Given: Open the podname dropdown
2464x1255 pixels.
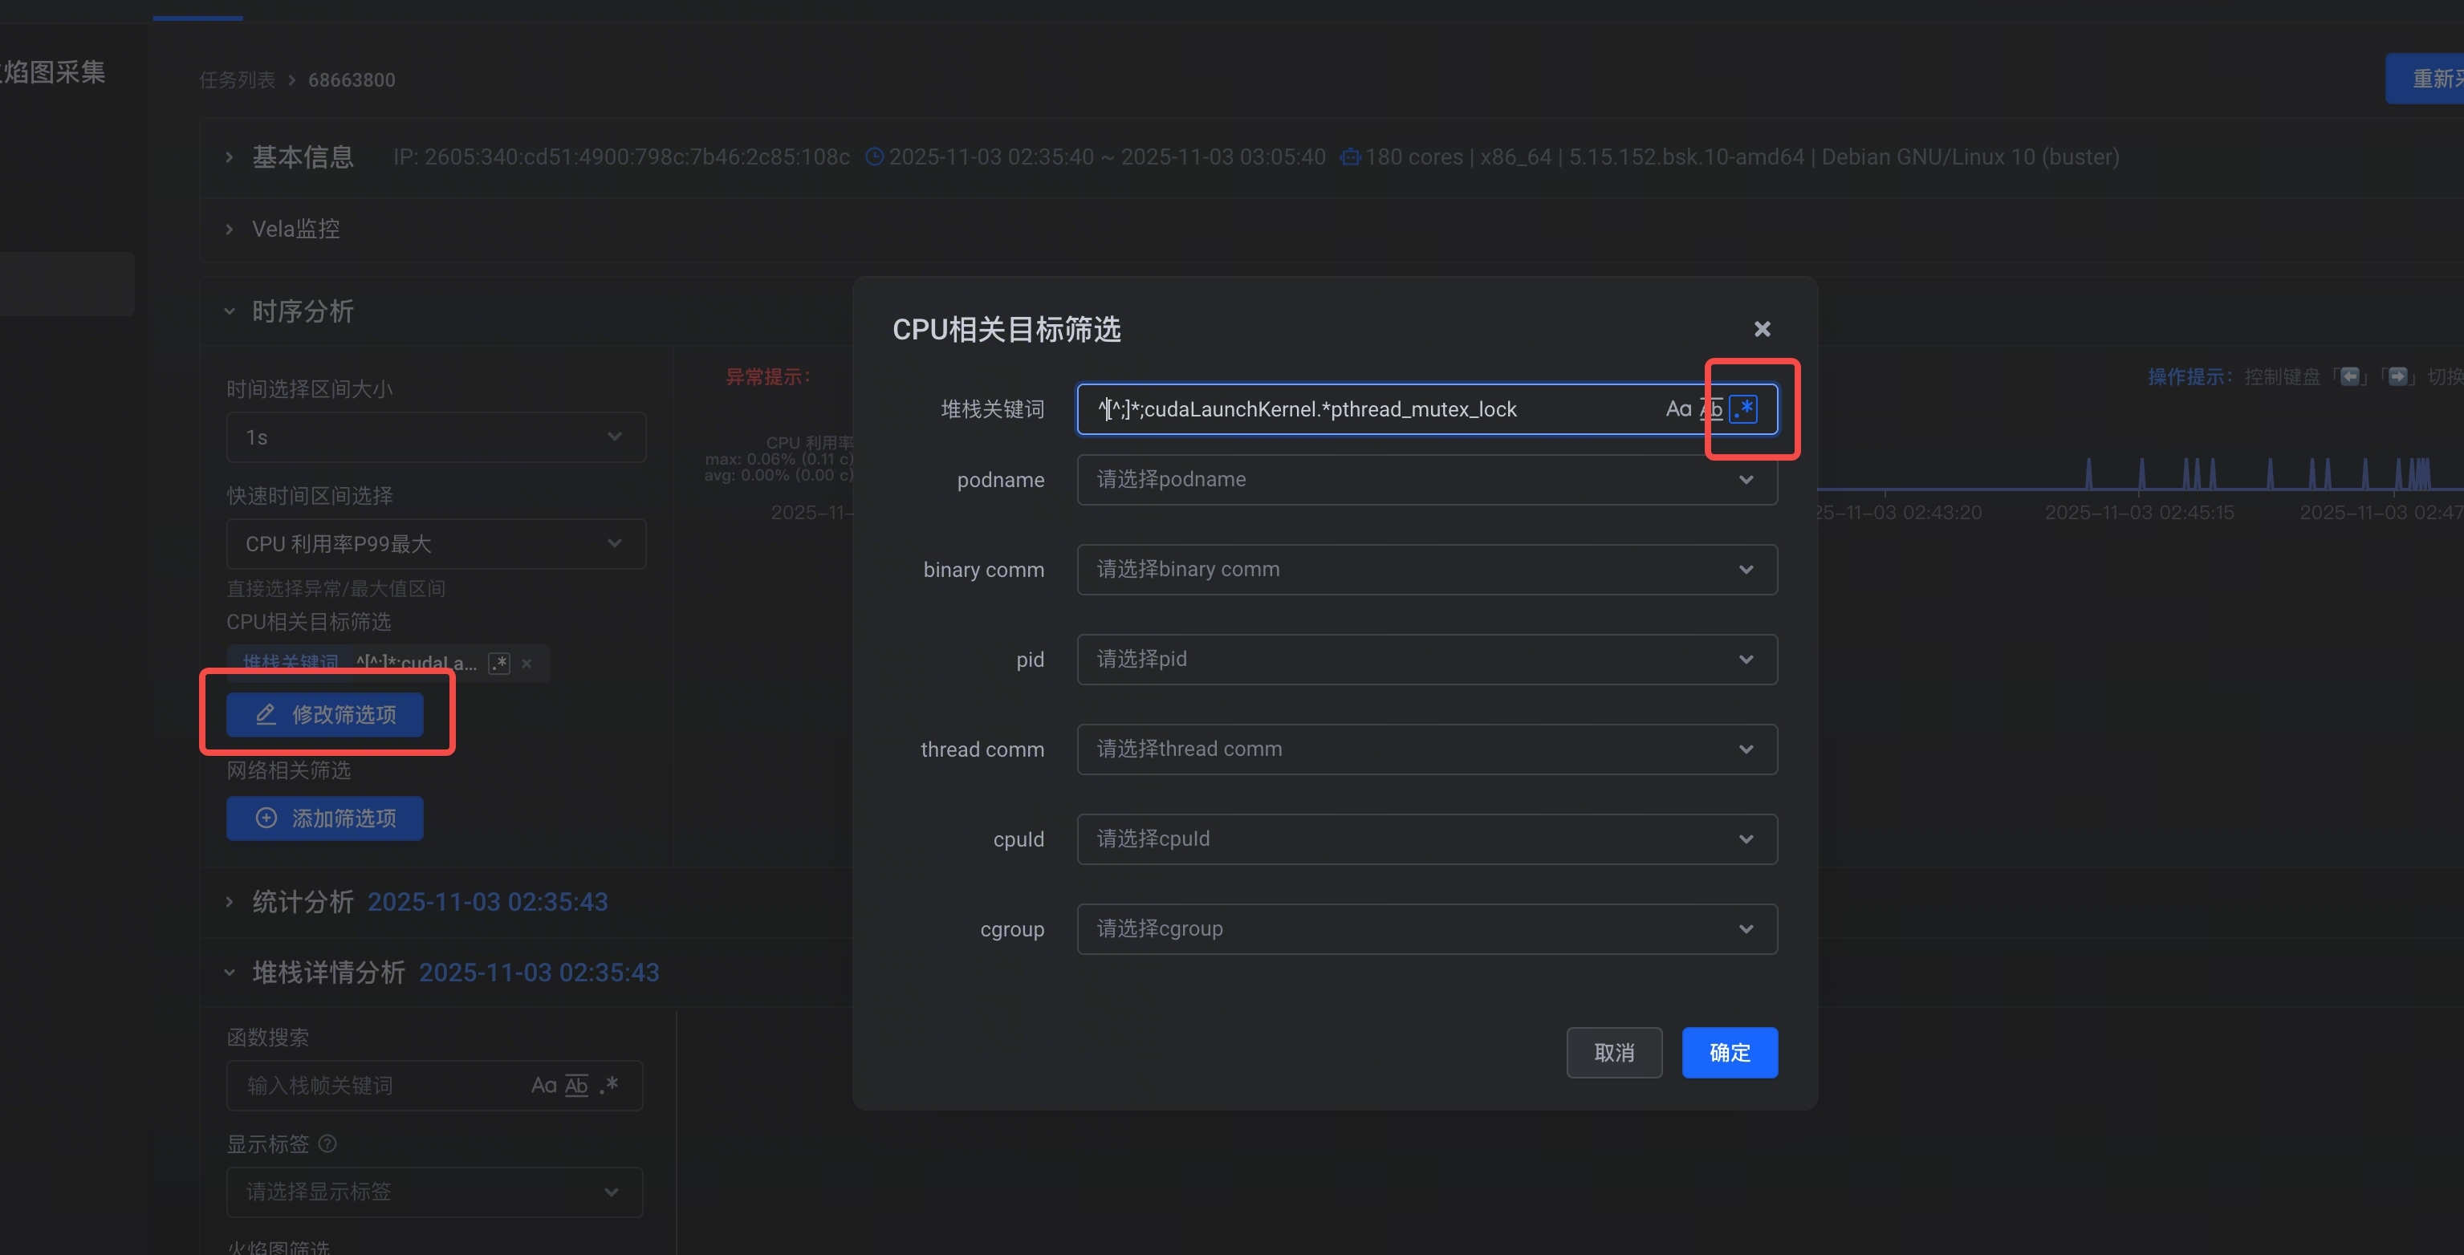Looking at the screenshot, I should (x=1426, y=479).
